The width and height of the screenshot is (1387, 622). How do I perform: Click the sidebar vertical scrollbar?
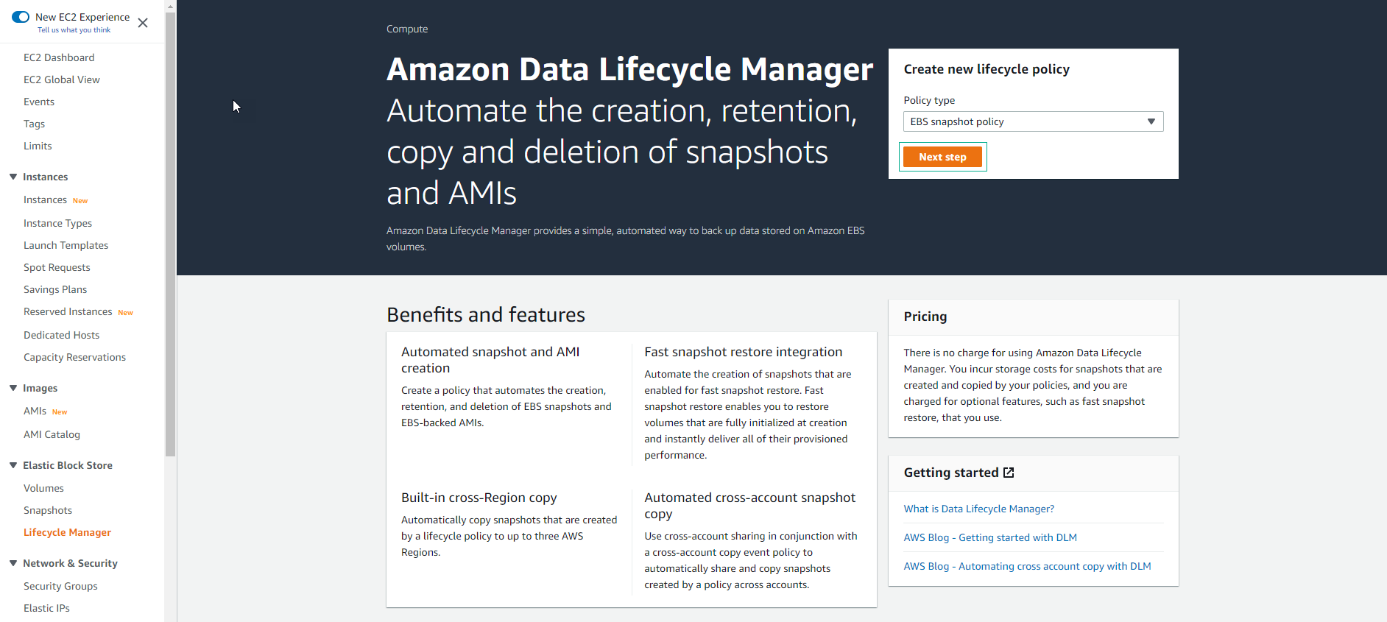170,236
